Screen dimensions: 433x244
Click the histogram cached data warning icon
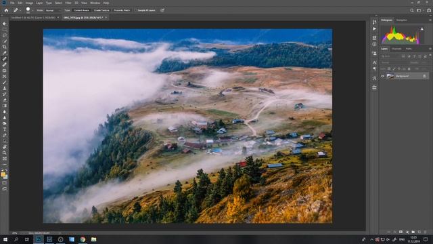click(421, 28)
